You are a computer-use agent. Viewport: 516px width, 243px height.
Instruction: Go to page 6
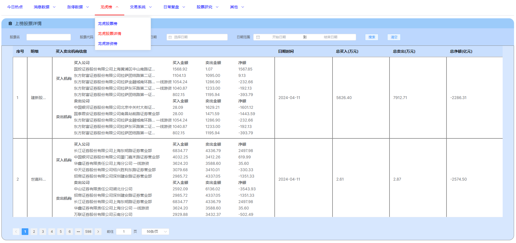pos(70,232)
